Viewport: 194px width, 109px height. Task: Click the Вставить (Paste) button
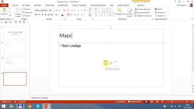(x=5, y=12)
